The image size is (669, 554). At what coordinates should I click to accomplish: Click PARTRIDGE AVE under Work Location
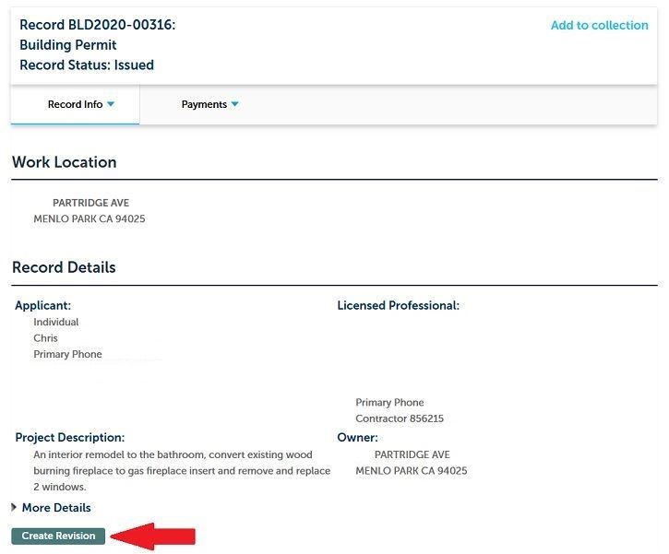point(90,203)
